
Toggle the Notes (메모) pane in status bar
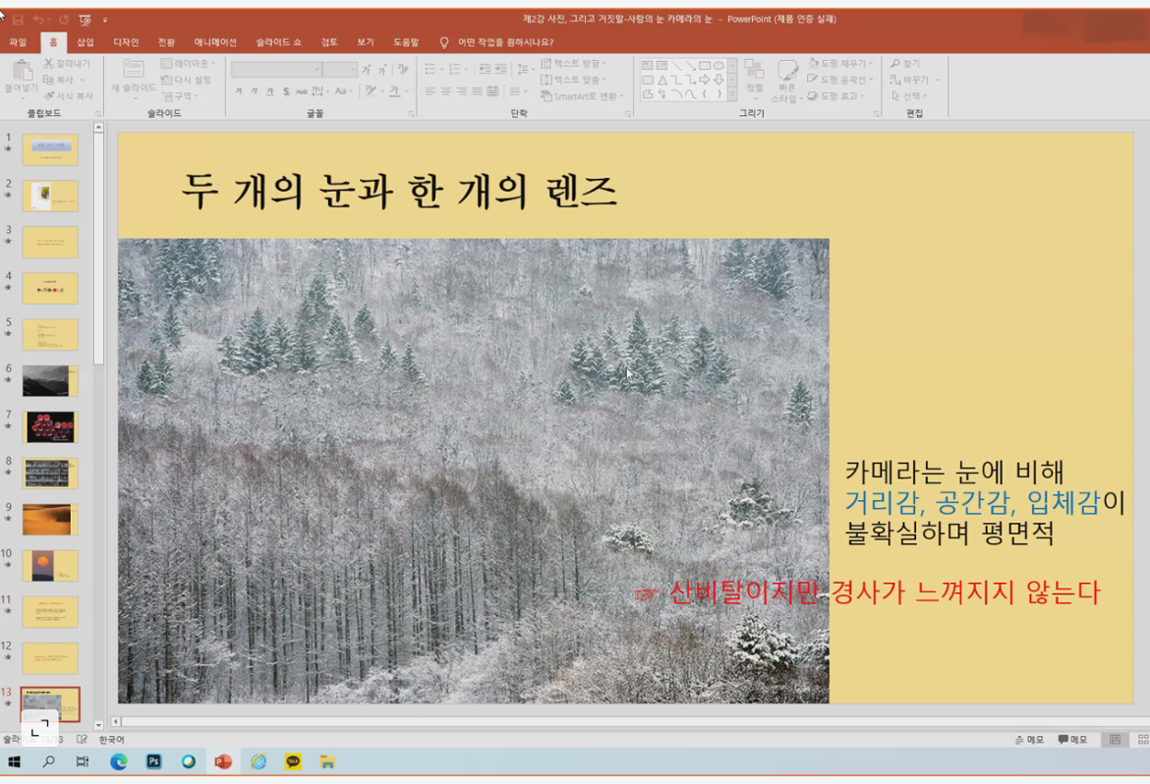pos(1029,740)
